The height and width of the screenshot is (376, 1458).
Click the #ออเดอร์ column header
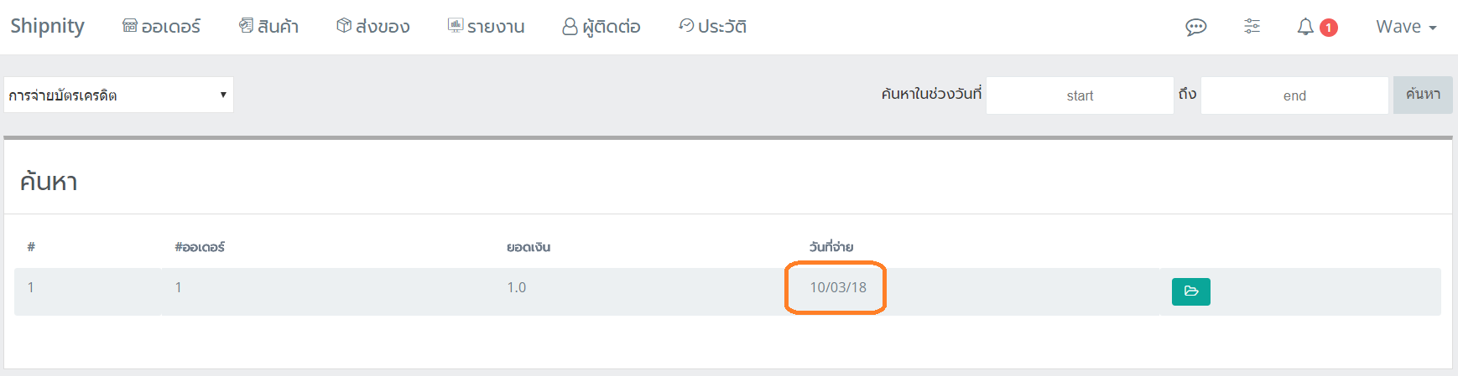(x=200, y=247)
